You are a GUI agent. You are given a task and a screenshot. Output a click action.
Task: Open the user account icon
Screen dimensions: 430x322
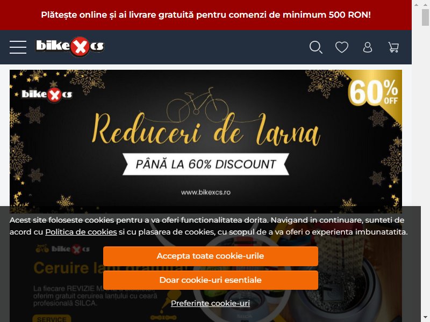coord(368,47)
